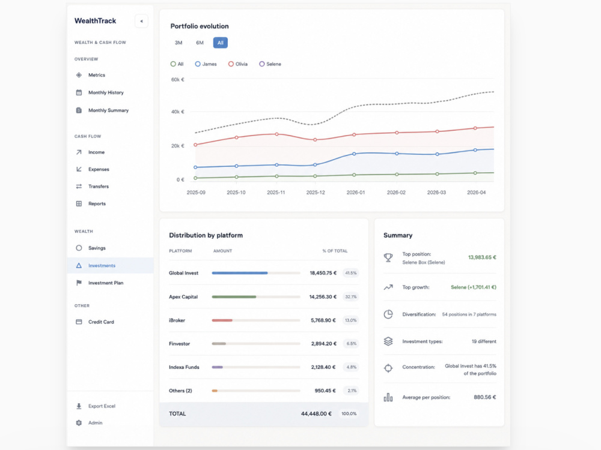Switch chart range to 6M

point(200,43)
